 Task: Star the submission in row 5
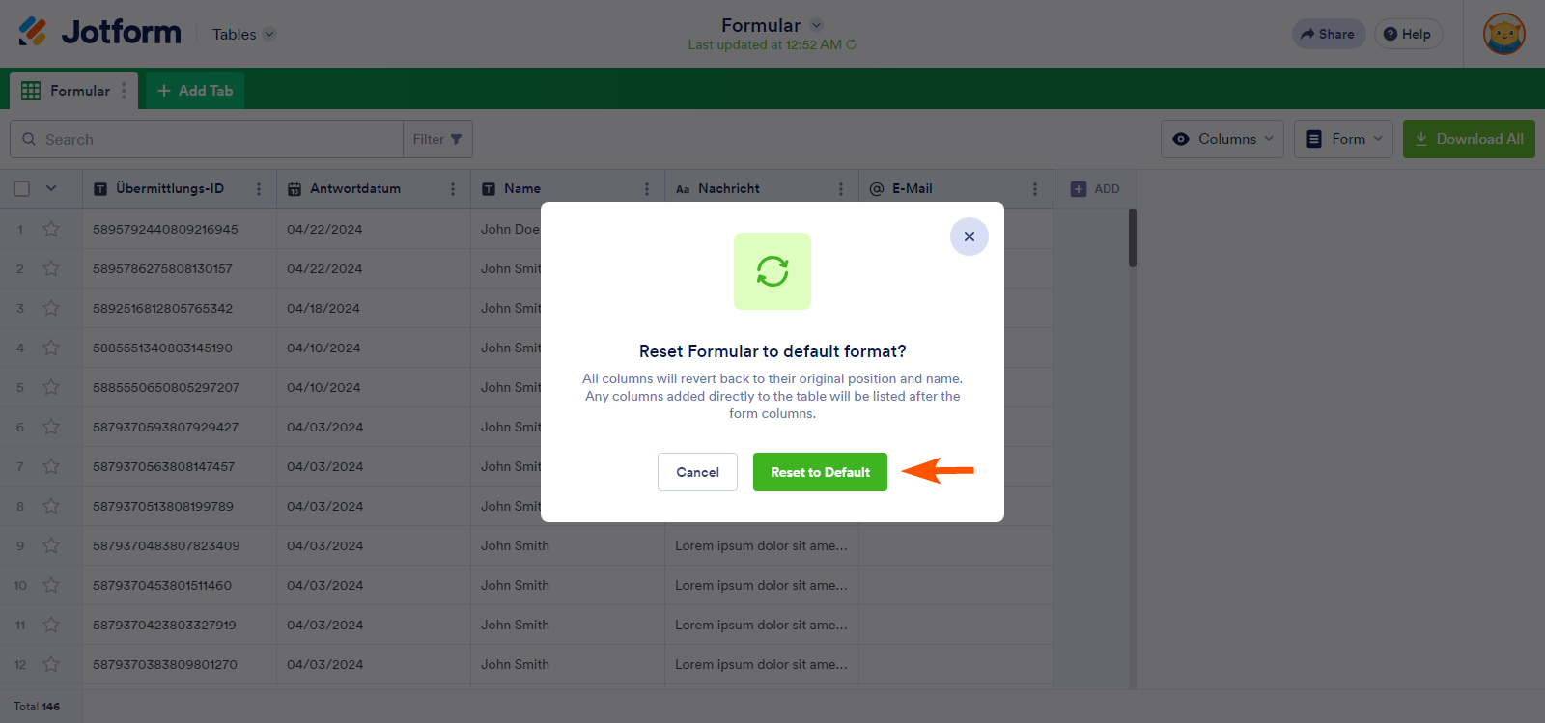[51, 387]
